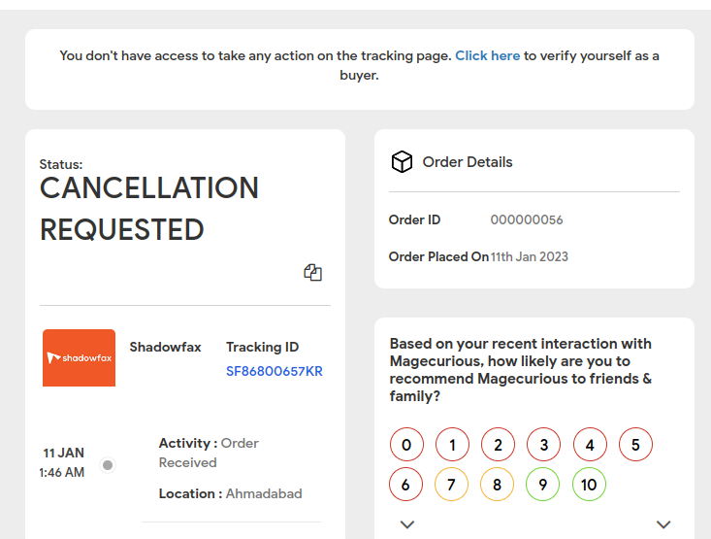Click the left chevron below the rating scale
This screenshot has height=539, width=711.
coord(407,524)
